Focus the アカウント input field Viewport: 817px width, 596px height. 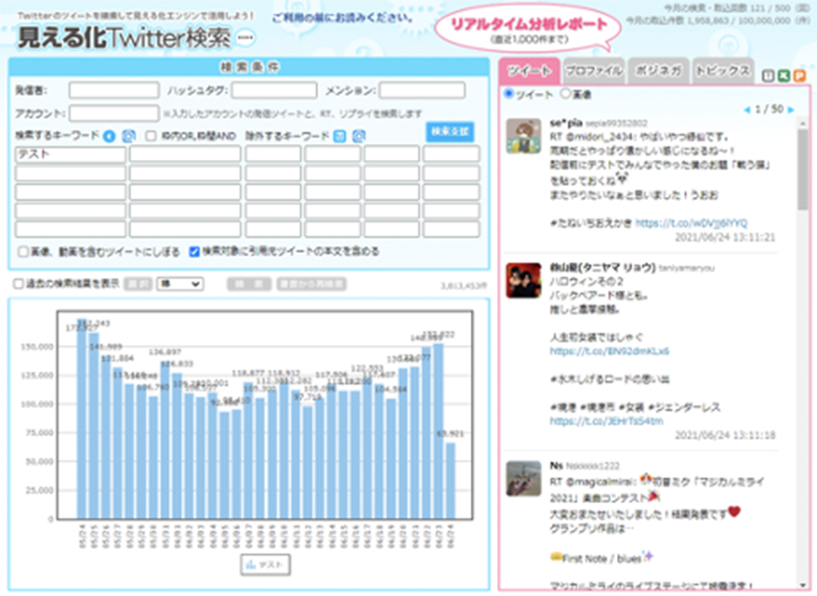[114, 114]
